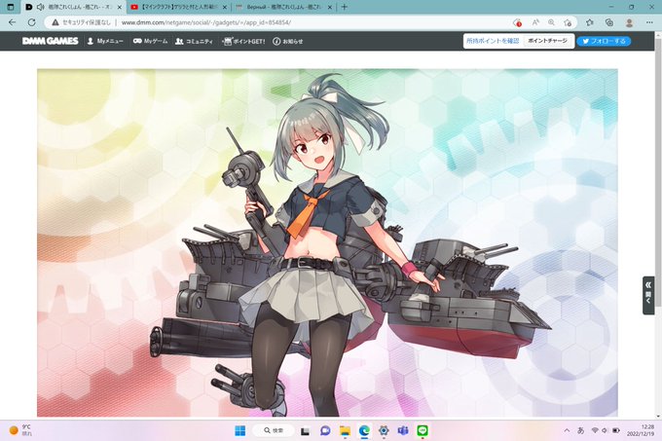Switch to the YouTube Minecraft tab
This screenshot has width=662, height=441.
click(178, 7)
